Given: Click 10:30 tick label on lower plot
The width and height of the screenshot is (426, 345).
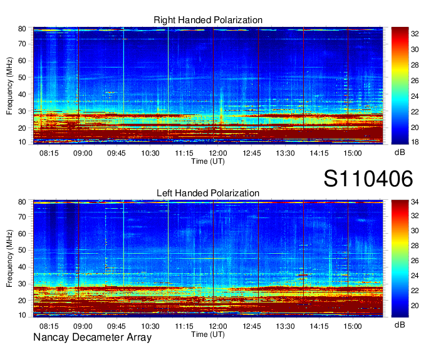Looking at the screenshot, I should coord(150,326).
